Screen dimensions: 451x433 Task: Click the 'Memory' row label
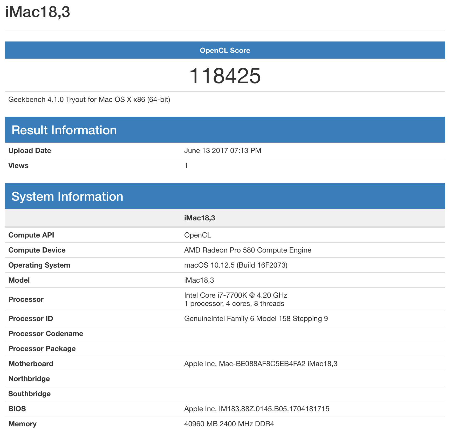(23, 424)
